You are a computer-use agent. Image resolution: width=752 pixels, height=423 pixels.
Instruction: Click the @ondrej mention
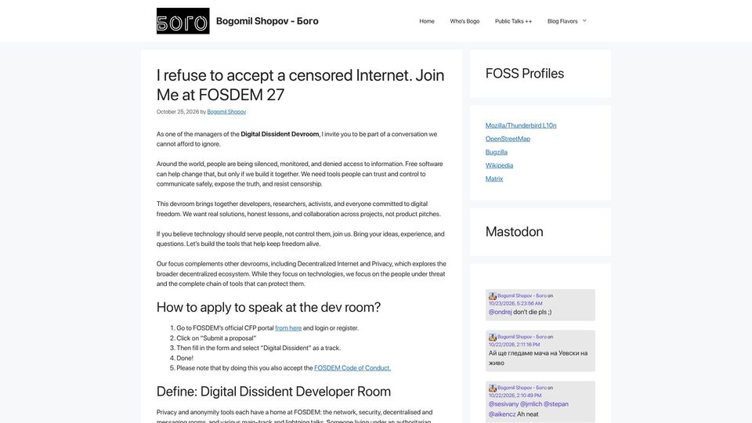[501, 312]
